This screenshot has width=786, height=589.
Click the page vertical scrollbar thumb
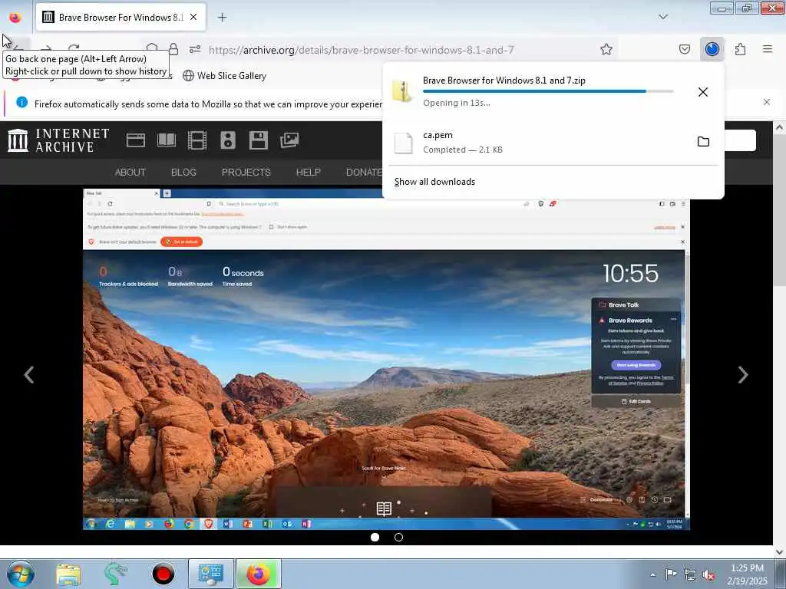[780, 210]
